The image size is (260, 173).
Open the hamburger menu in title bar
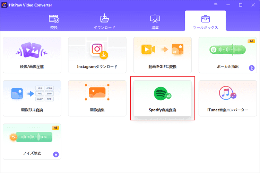click(x=216, y=5)
